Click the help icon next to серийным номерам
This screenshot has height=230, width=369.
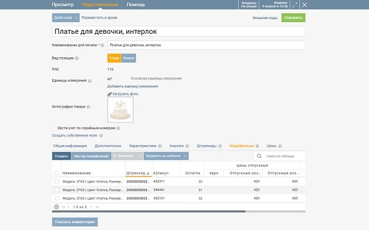click(x=118, y=129)
